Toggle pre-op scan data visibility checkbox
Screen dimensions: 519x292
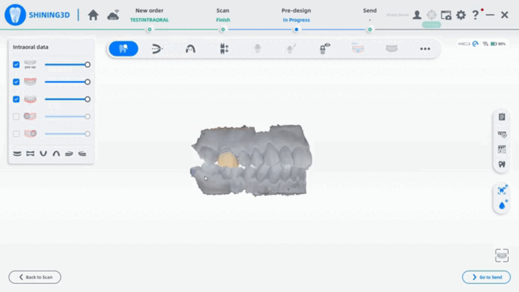[16, 64]
